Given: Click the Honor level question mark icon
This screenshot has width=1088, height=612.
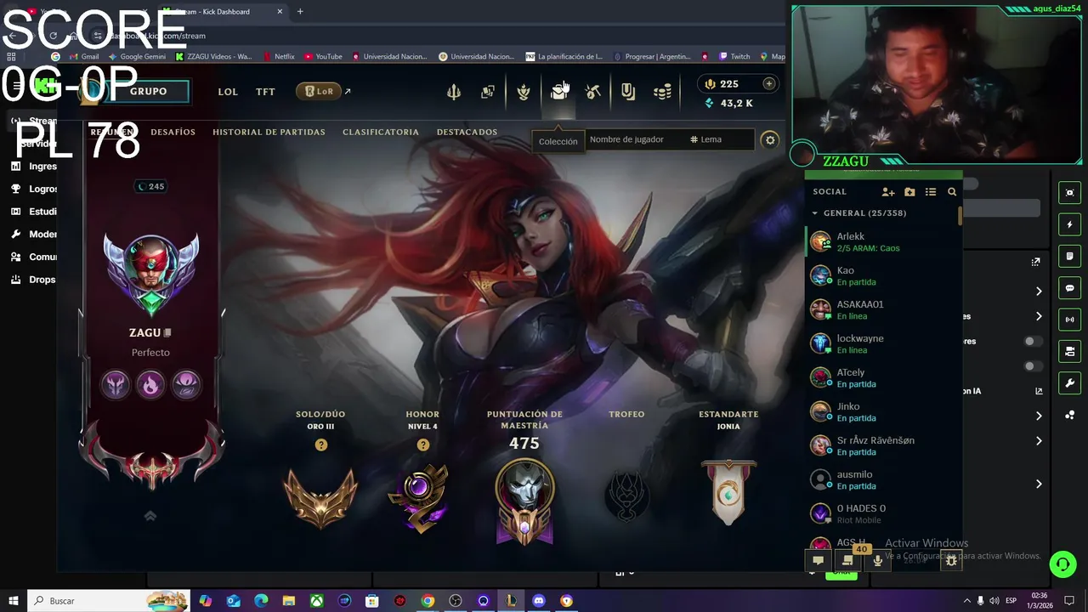Looking at the screenshot, I should 423,445.
